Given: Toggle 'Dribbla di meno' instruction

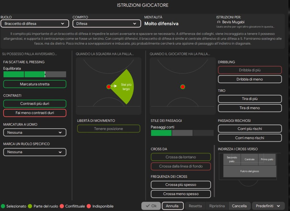Looking at the screenshot, I should pyautogui.click(x=250, y=79).
